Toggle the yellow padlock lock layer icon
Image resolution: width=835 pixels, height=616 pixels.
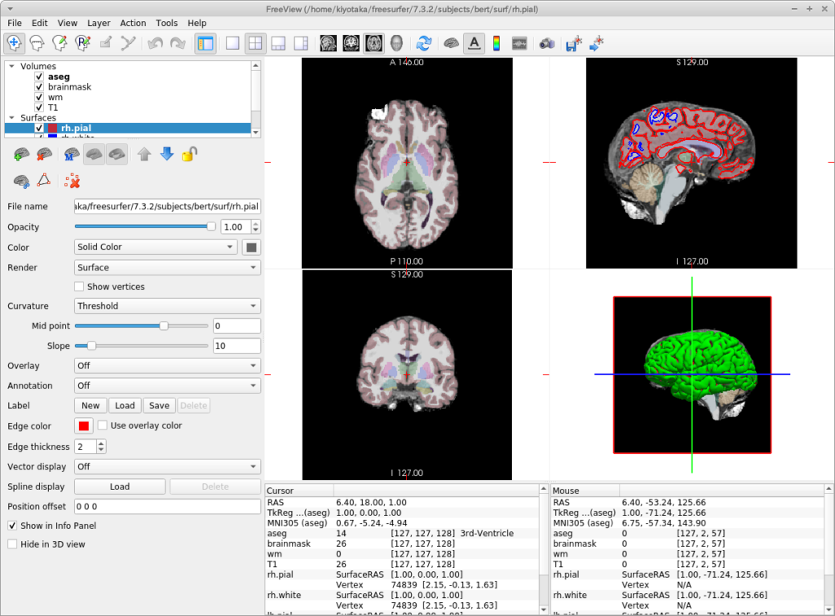click(189, 154)
